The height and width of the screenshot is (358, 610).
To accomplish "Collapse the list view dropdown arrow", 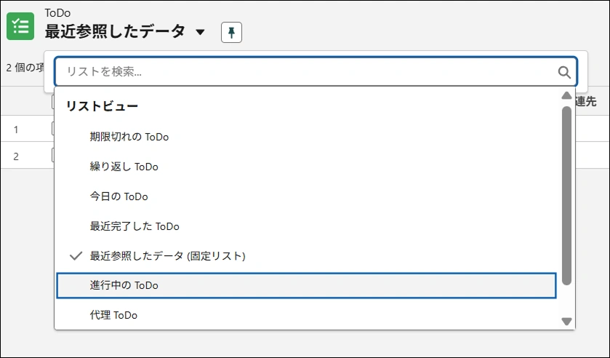I will tap(201, 32).
